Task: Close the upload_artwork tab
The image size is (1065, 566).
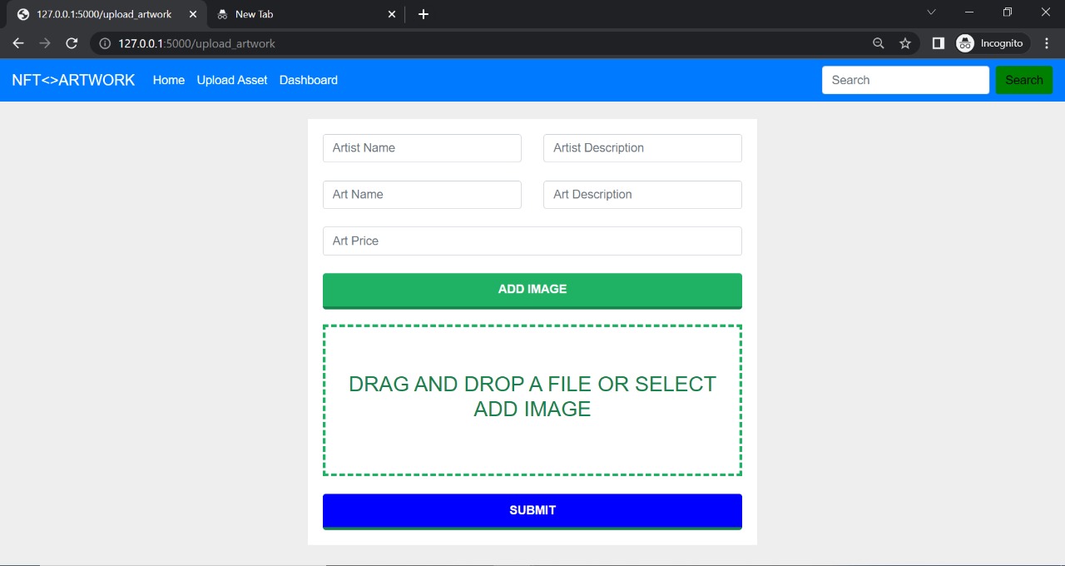Action: (x=193, y=14)
